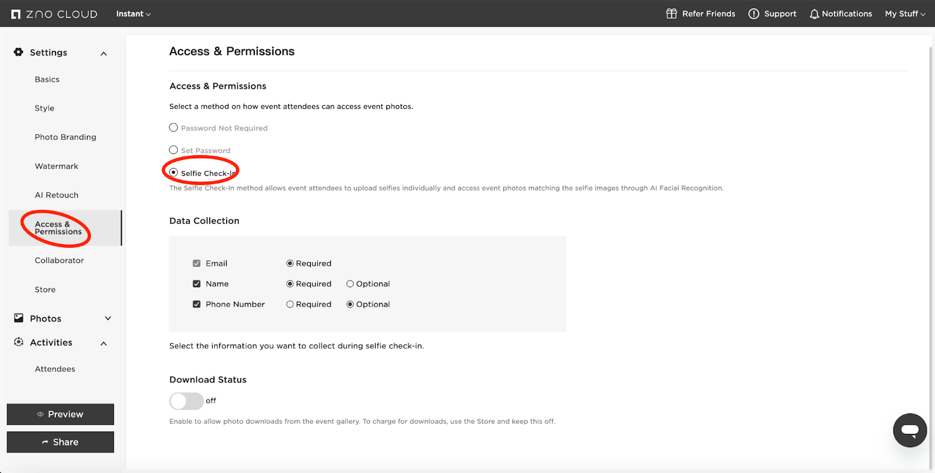Open the chat bubble widget

(x=909, y=430)
